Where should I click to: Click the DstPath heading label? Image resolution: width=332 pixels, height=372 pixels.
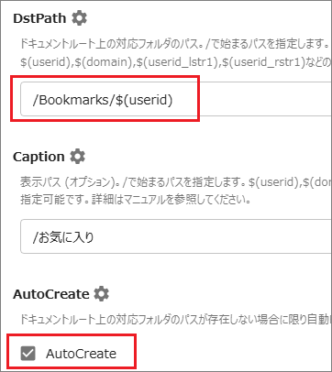point(39,18)
